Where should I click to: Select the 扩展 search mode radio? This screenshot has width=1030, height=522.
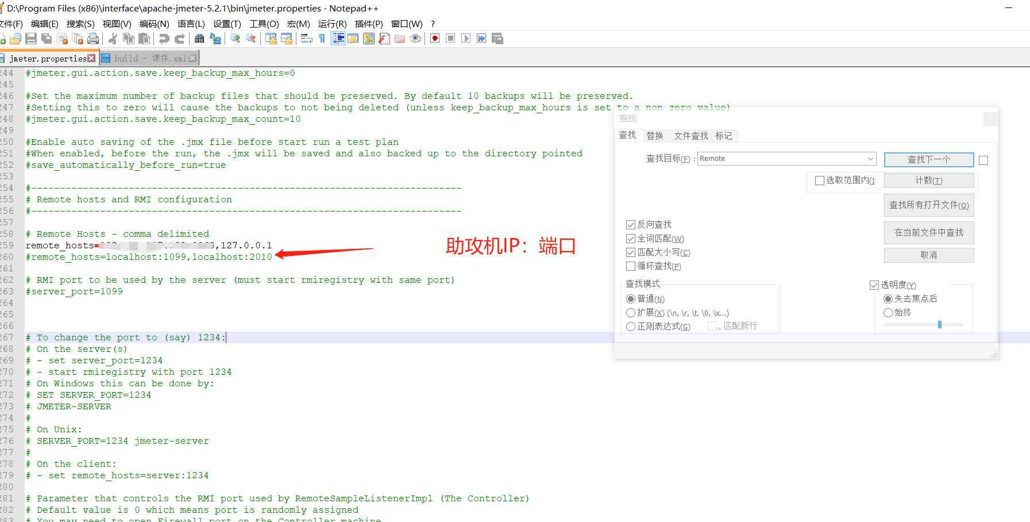(x=631, y=313)
